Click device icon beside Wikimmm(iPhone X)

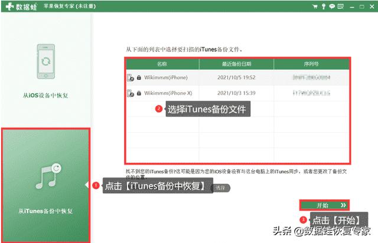click(131, 93)
